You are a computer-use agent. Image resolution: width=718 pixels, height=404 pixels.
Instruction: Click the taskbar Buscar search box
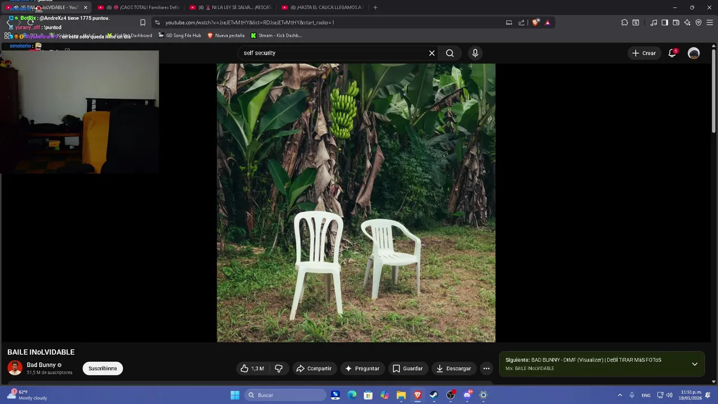click(286, 395)
